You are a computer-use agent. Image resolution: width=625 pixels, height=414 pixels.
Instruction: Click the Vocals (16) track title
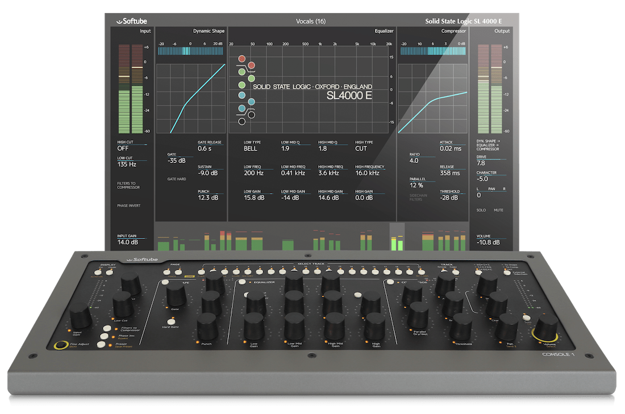[x=310, y=21]
